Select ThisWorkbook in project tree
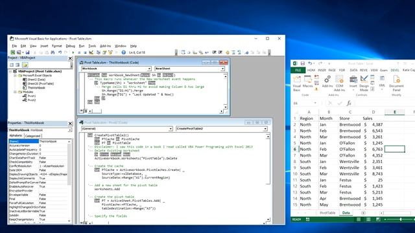 34,88
